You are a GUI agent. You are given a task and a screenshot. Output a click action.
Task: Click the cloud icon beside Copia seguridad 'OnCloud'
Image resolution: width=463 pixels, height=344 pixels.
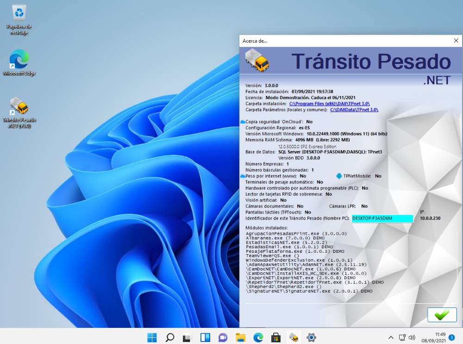(x=243, y=122)
